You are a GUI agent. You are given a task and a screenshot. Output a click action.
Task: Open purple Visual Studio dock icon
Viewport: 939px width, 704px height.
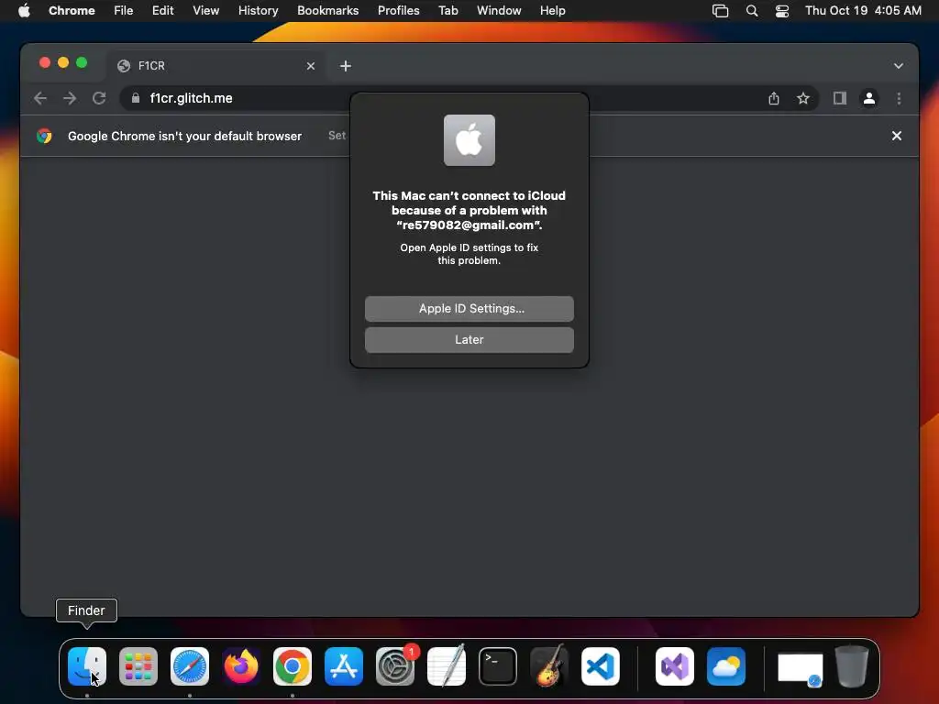[675, 665]
